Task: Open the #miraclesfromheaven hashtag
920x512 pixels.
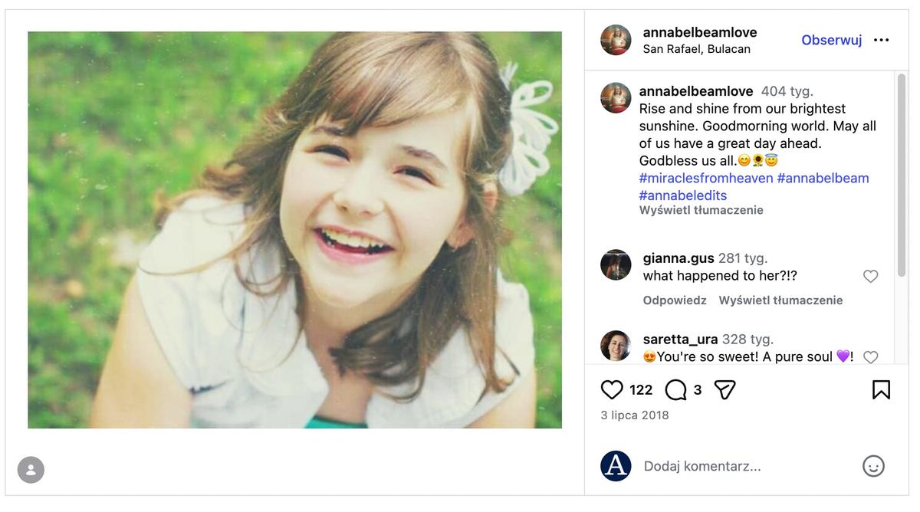Action: 706,178
